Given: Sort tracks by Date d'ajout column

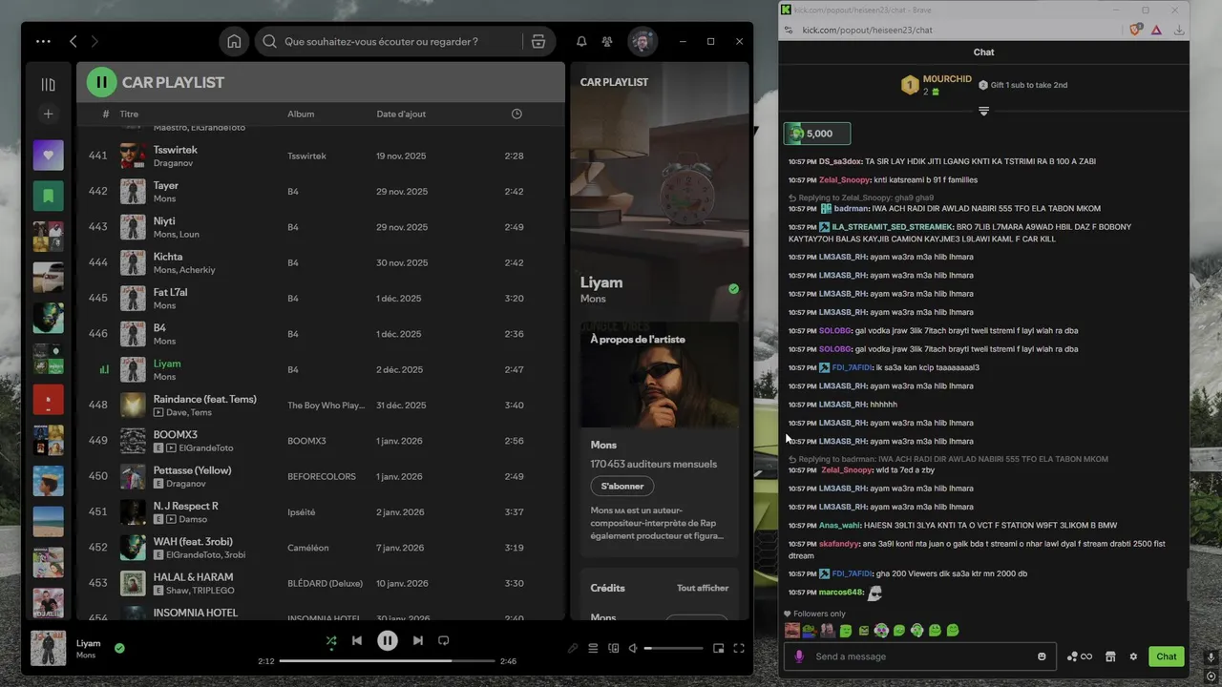Looking at the screenshot, I should click(x=401, y=114).
